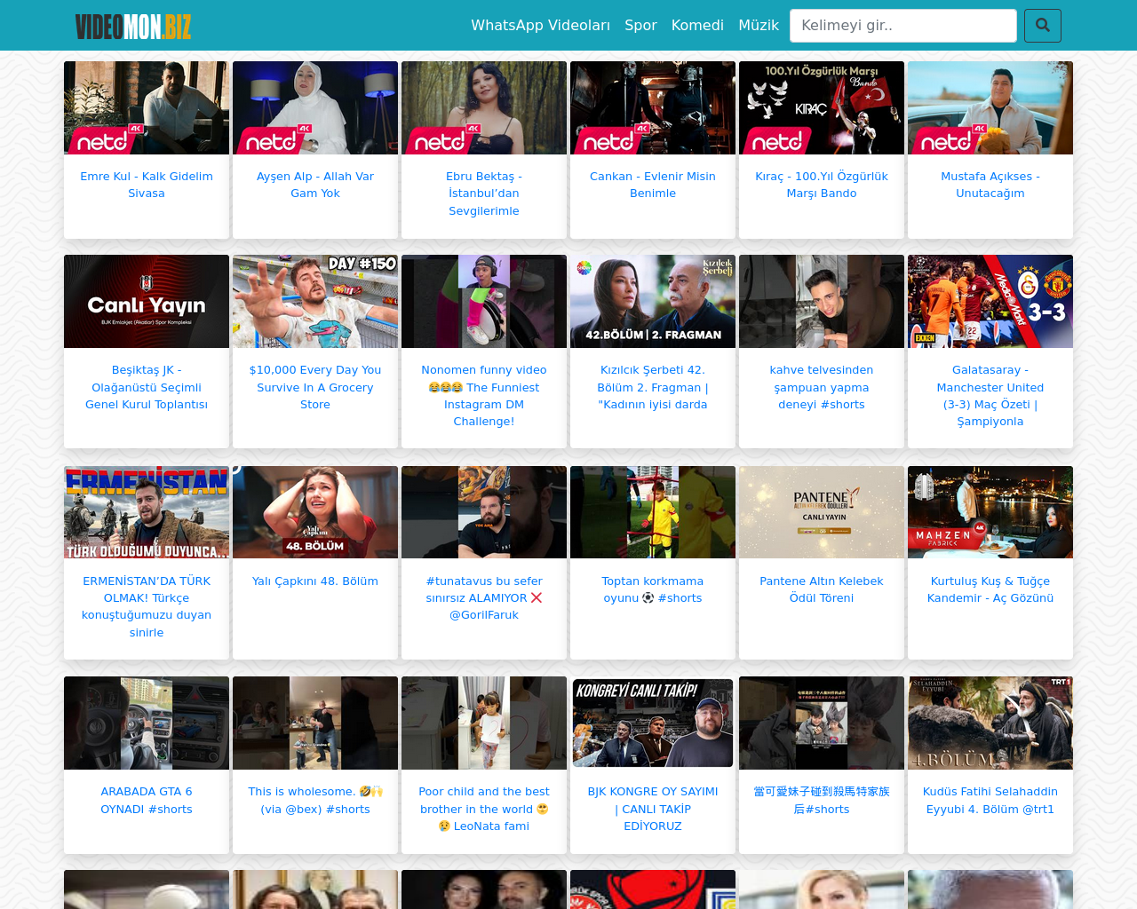
Task: Click 'KONGREYİ CANLI TAKİP!' thumbnail
Action: [653, 723]
